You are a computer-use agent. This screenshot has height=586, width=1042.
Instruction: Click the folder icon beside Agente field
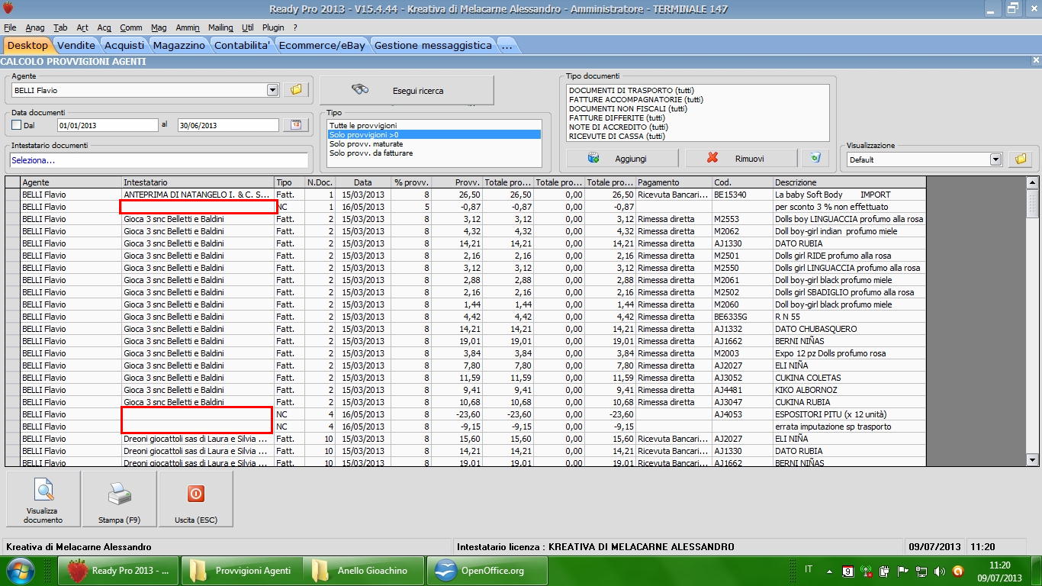(296, 90)
